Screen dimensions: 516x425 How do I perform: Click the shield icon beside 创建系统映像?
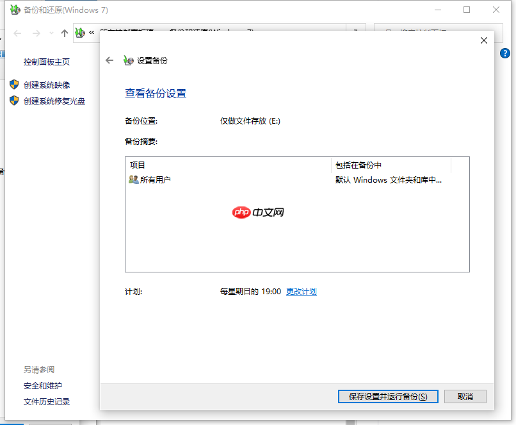[13, 84]
